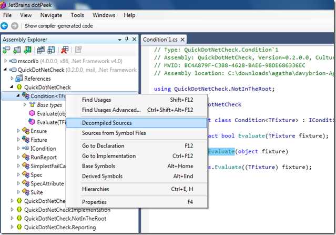Collapse the QuickDotNetCheck namespace node
The height and width of the screenshot is (235, 336).
click(x=12, y=87)
